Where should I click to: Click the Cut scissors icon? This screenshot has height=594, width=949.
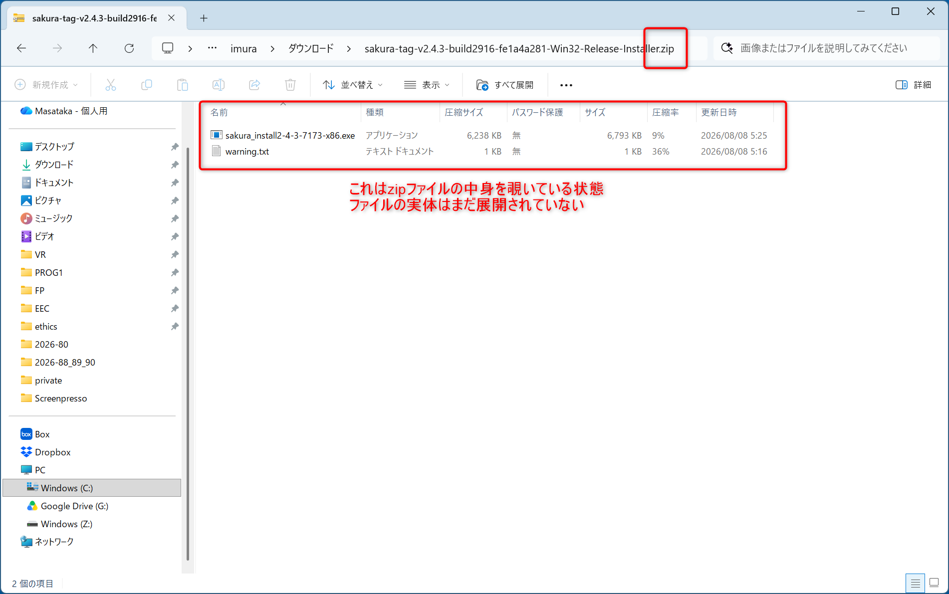(x=111, y=85)
